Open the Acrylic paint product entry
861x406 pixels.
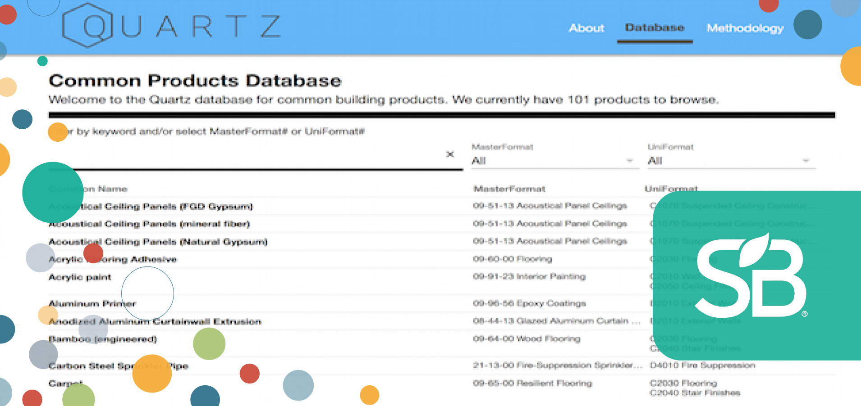click(80, 277)
